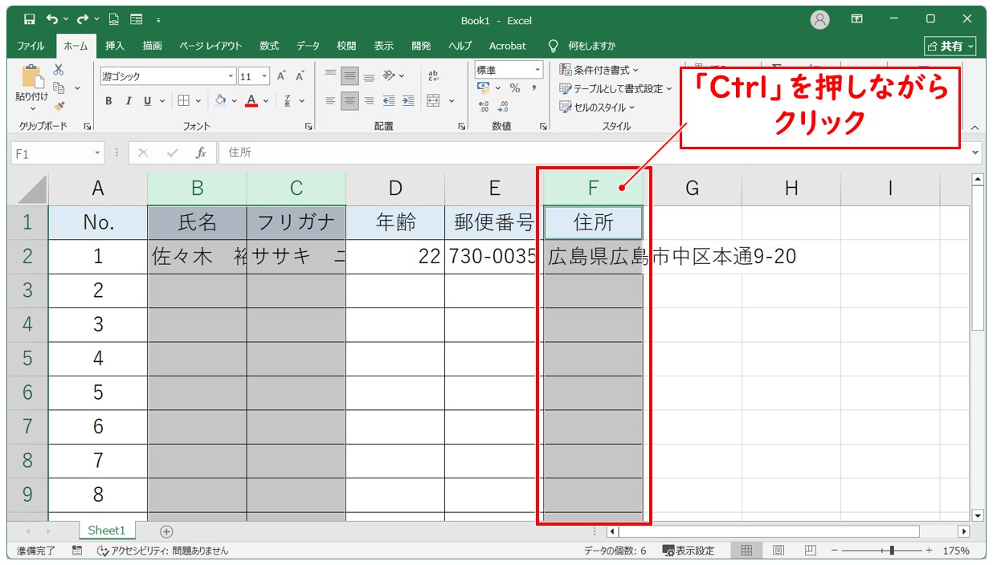Screen dimensions: 993x565
Task: Click the orientation text angle icon
Action: tap(389, 76)
